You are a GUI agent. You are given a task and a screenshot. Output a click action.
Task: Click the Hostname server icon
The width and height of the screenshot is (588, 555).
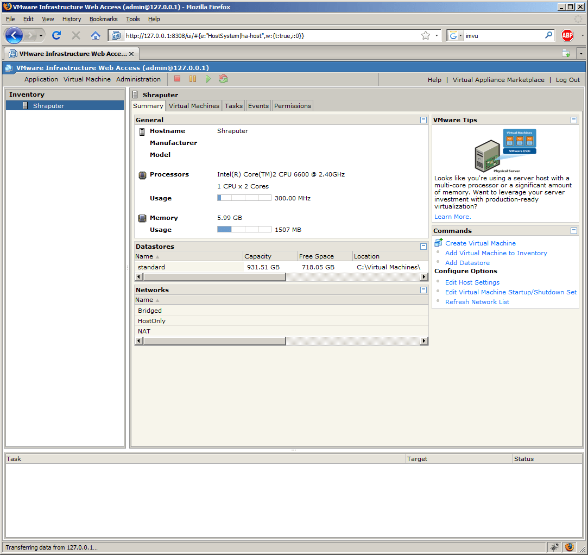click(142, 131)
